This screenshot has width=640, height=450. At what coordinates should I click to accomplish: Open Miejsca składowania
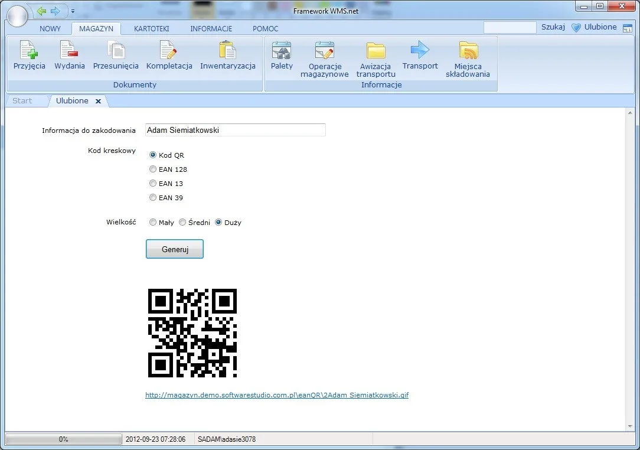click(468, 59)
